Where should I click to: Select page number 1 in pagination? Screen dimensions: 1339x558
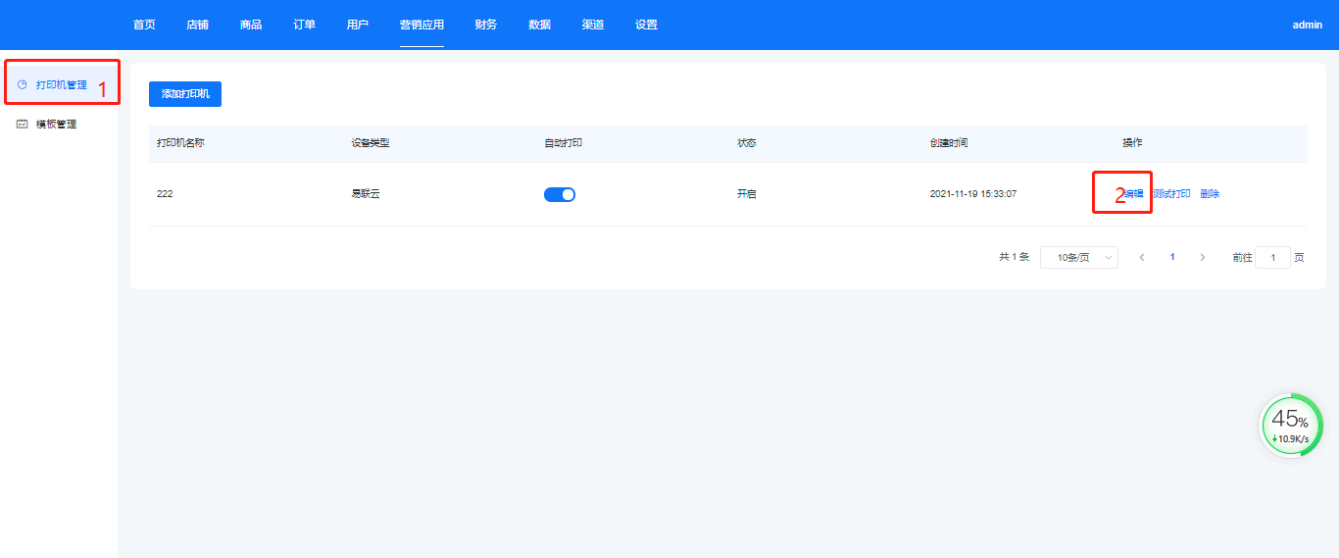pos(1172,257)
